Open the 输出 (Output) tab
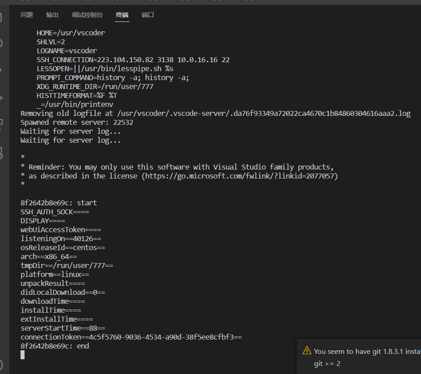The width and height of the screenshot is (421, 374). click(52, 15)
